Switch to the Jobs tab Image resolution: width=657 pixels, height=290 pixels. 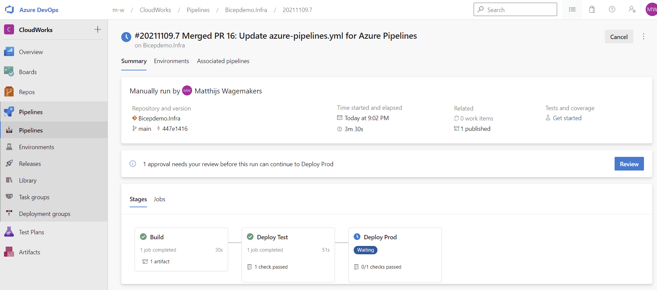coord(159,199)
